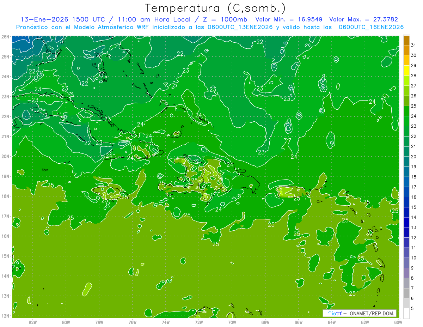Select the "0600UTC_16ENE2026" valid-until time
The height and width of the screenshot is (327, 423).
[371, 27]
